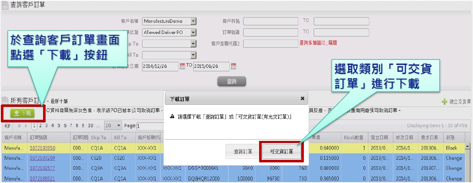Expand the 客戶名稱 ManufactureDemo dropdown
The width and height of the screenshot is (473, 183).
pyautogui.click(x=193, y=21)
